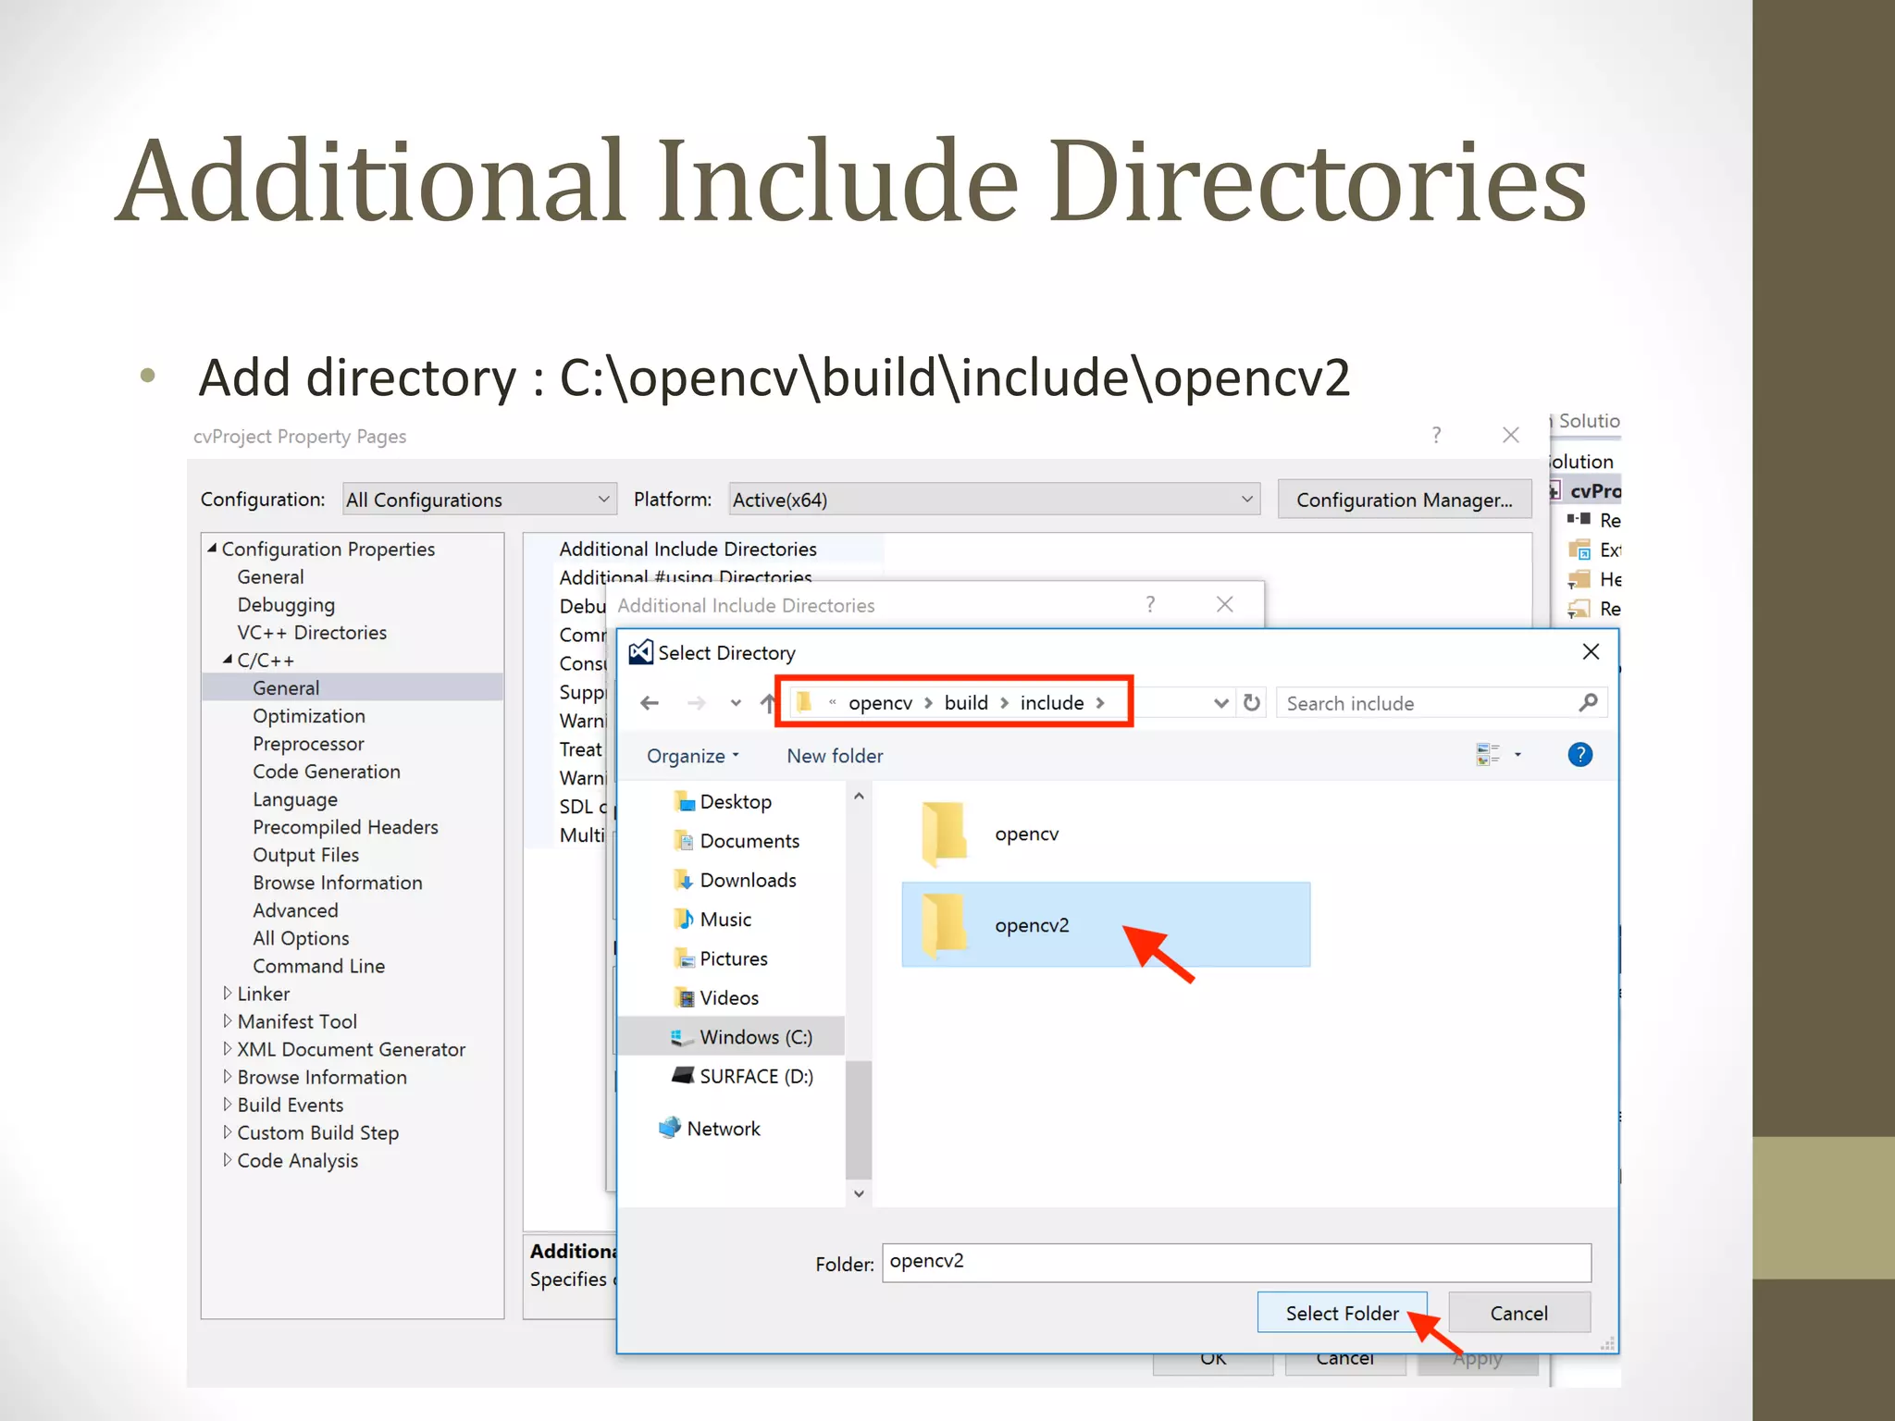Open the opencv folder
The width and height of the screenshot is (1895, 1421).
[1025, 834]
